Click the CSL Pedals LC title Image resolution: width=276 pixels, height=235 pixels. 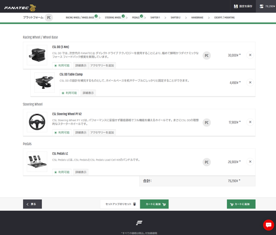click(x=60, y=153)
